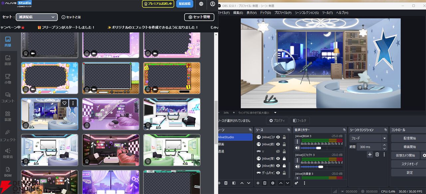
Task: Open the account profile icon
Action: (x=212, y=4)
